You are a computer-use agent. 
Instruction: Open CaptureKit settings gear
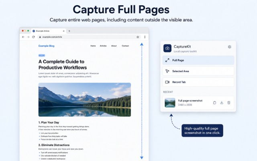pyautogui.click(x=229, y=47)
